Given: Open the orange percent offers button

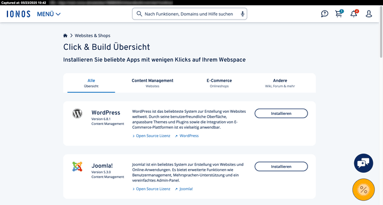Looking at the screenshot, I should pos(363,190).
